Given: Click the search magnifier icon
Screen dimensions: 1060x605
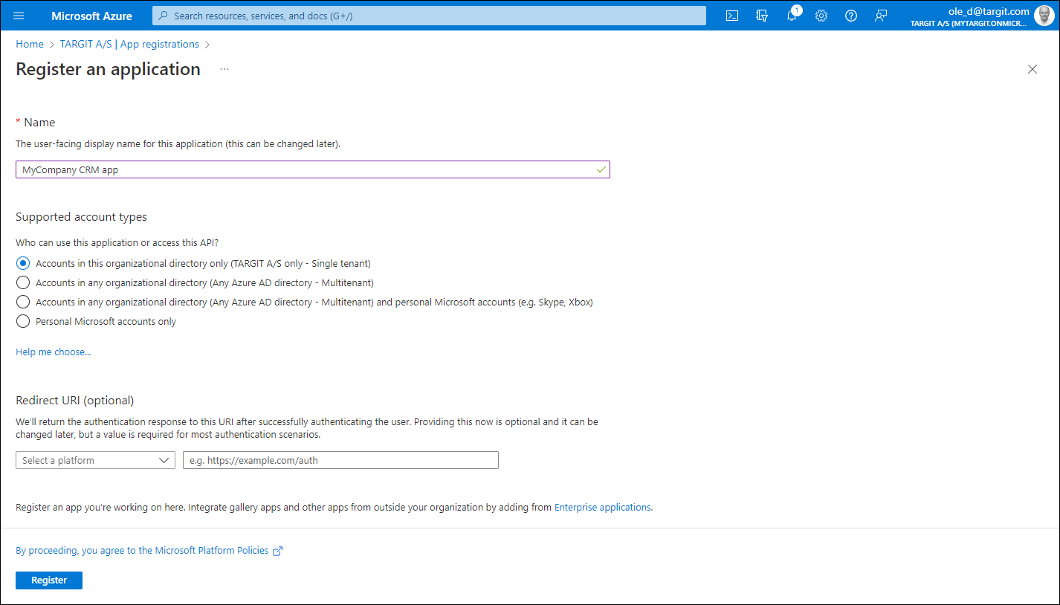Looking at the screenshot, I should 164,16.
